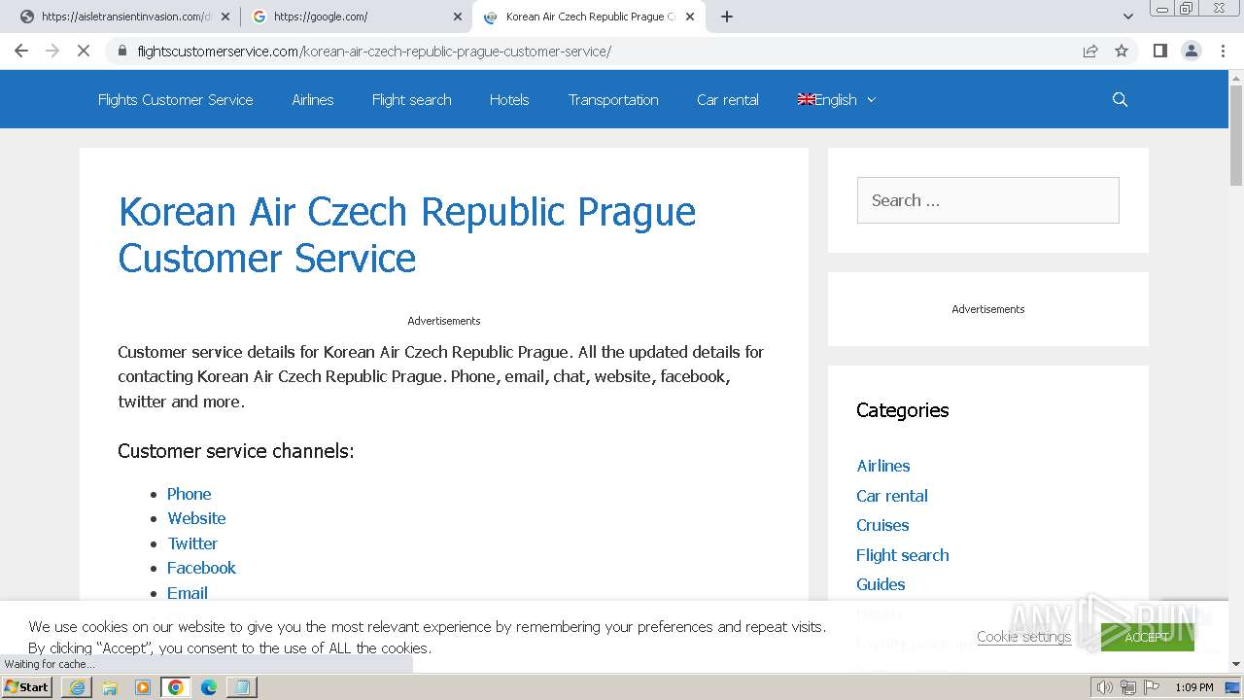Image resolution: width=1244 pixels, height=700 pixels.
Task: Jump to the Email channel link
Action: pos(188,593)
